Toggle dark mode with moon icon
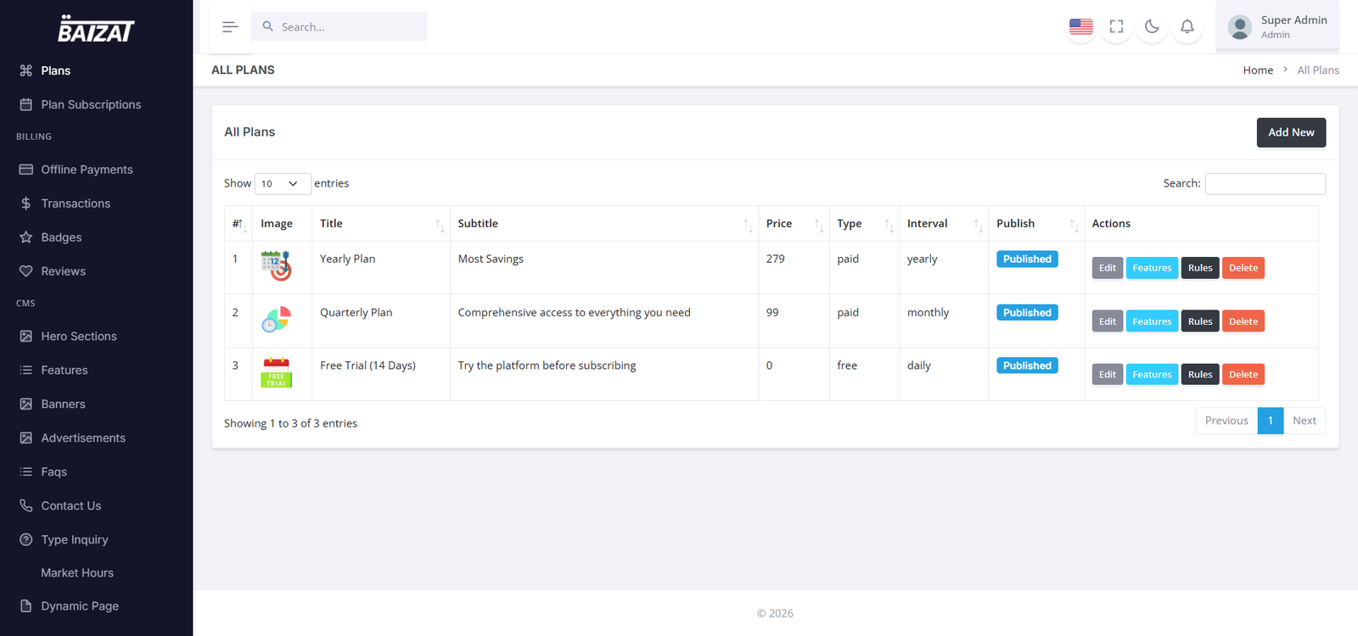Viewport: 1358px width, 636px height. [x=1152, y=27]
